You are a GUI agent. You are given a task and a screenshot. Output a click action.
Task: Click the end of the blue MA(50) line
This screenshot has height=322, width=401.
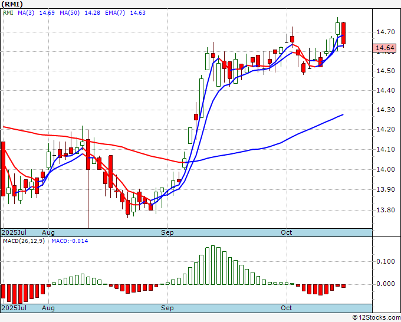click(x=343, y=114)
